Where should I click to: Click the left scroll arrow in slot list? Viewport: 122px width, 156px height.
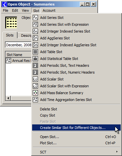(x=8, y=98)
